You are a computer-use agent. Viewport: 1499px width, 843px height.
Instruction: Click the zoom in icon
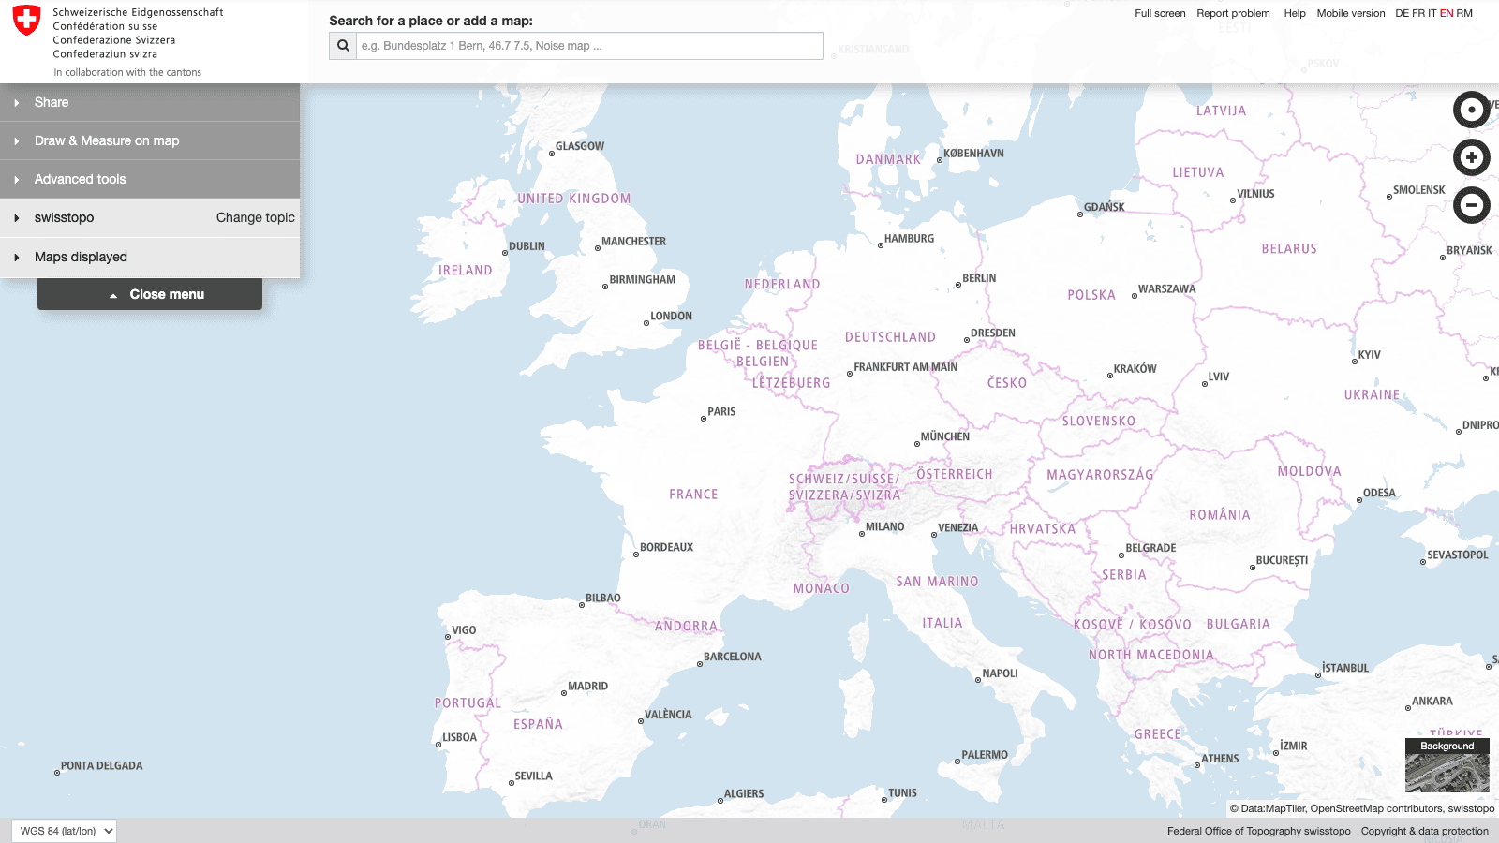click(1471, 157)
